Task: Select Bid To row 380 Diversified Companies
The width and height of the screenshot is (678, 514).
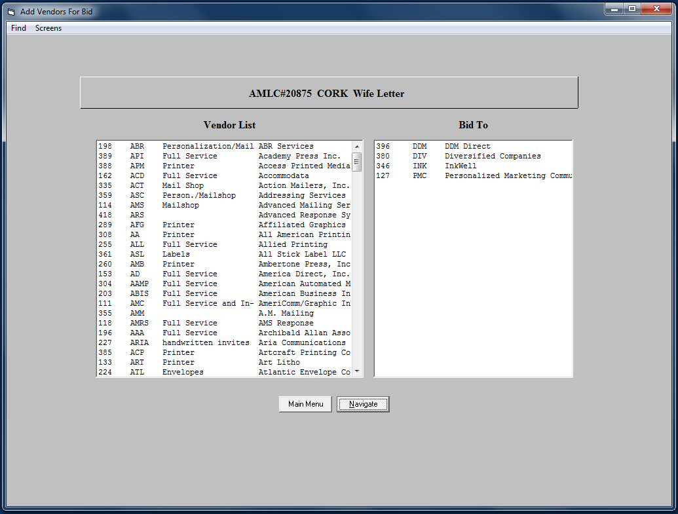Action: pyautogui.click(x=474, y=156)
